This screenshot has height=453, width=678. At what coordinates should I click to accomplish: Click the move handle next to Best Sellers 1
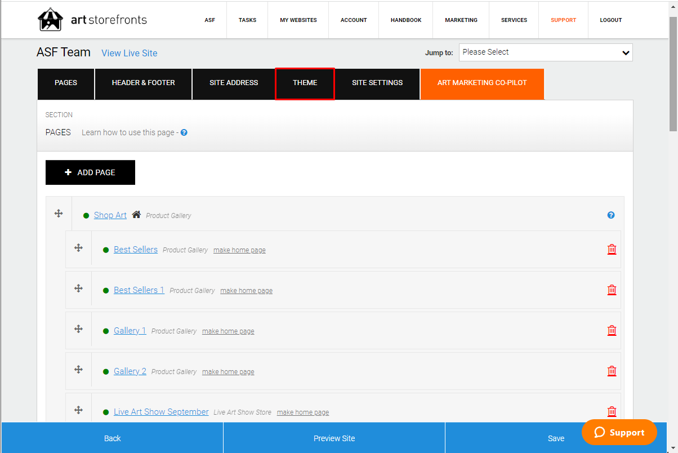click(x=78, y=288)
